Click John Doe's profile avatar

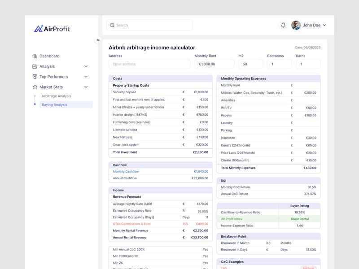[x=296, y=25]
